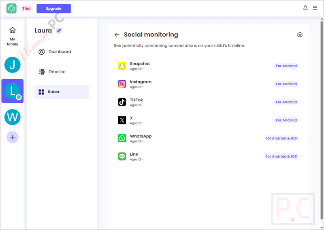Click the Trial badge
Viewport: 324px width, 230px height.
(x=26, y=9)
